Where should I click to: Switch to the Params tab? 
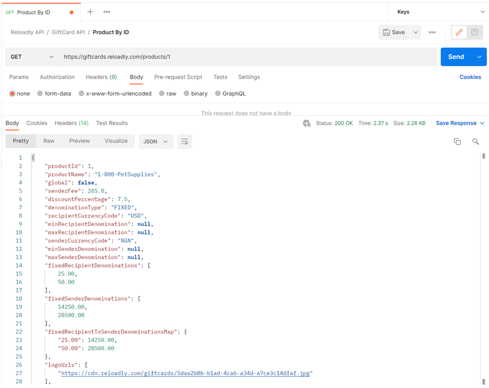18,77
